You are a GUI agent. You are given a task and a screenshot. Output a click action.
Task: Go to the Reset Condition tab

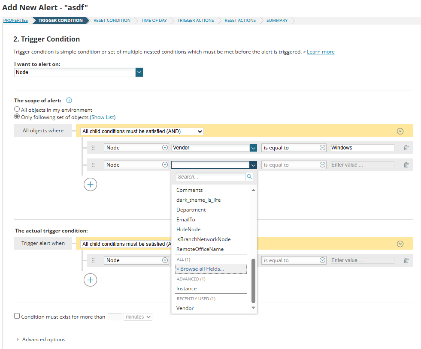(x=112, y=21)
